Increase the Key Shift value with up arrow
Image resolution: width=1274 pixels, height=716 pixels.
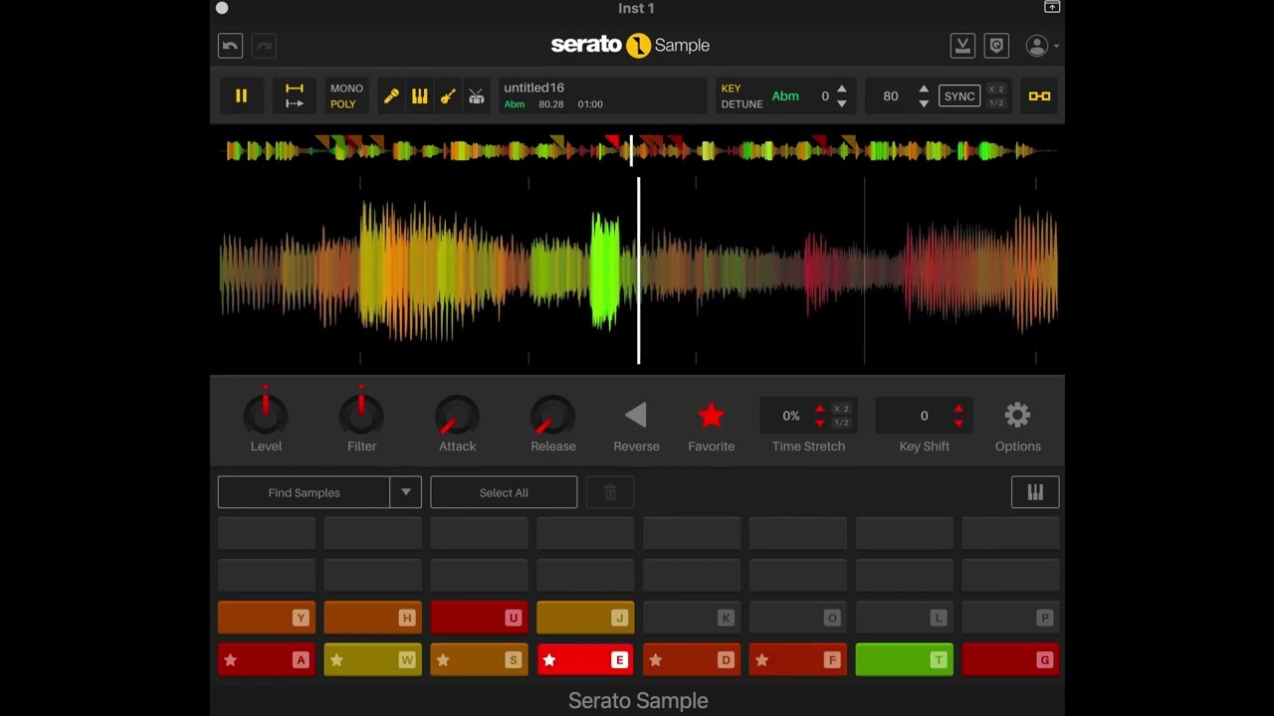[x=958, y=409]
